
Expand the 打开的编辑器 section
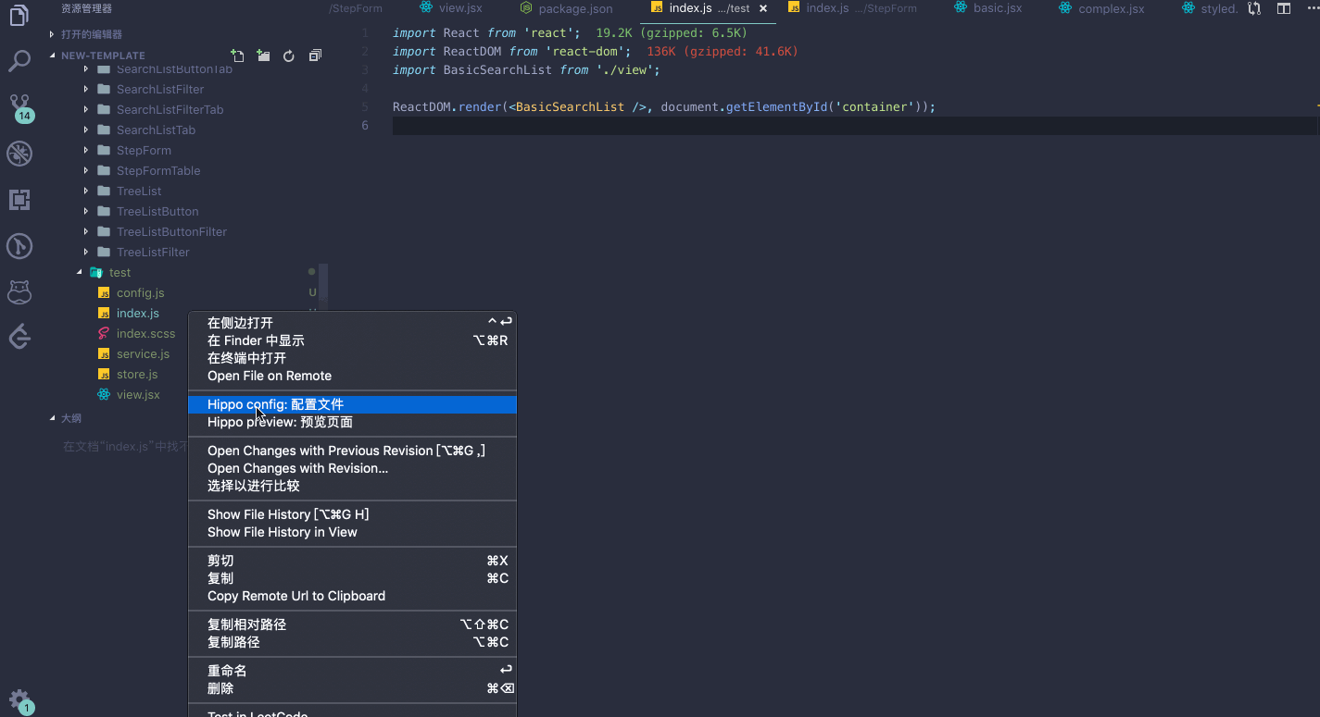pos(91,34)
